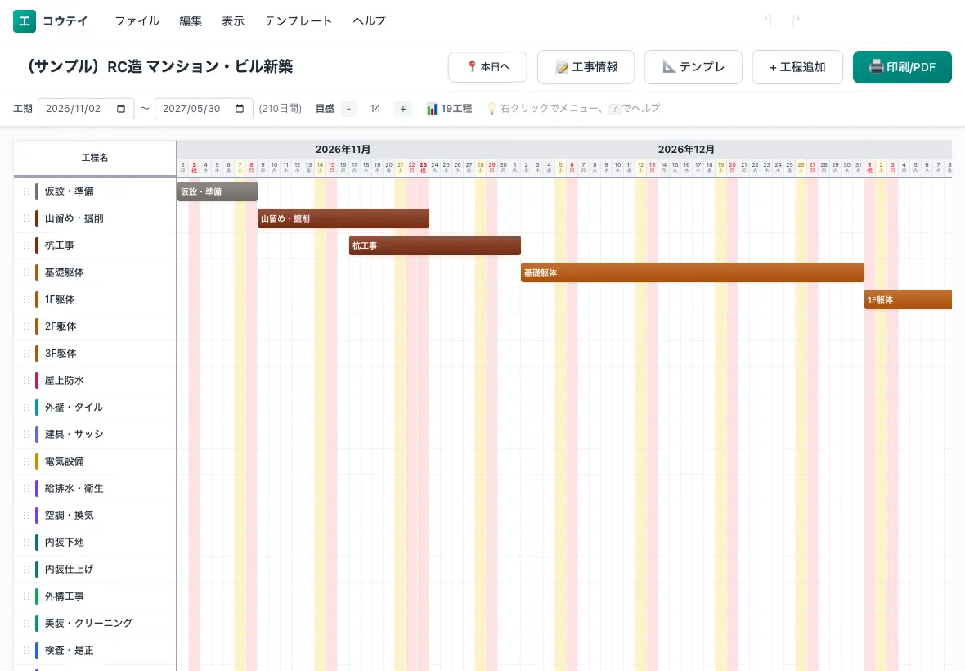
Task: Select the 内装仕上げ row name
Action: click(69, 570)
